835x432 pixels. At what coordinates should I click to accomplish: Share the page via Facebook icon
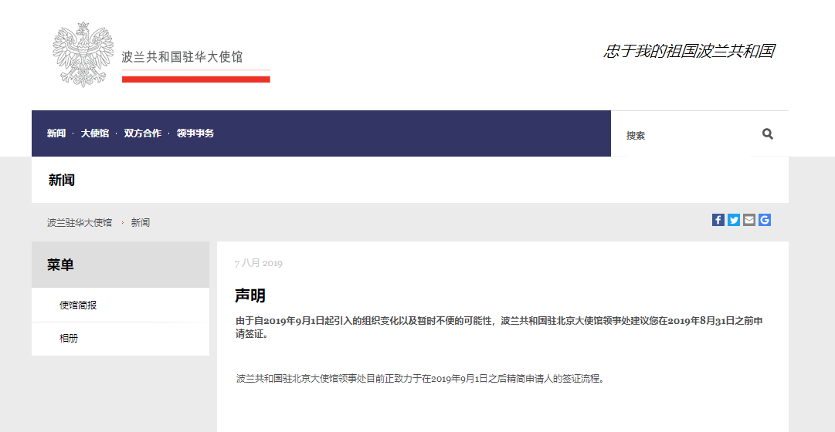coord(718,220)
